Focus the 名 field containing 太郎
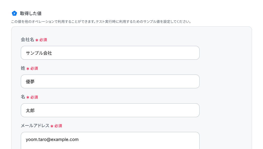The image size is (263, 149). pos(110,110)
